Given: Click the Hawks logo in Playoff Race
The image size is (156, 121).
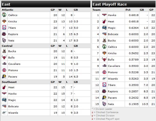Looking at the screenshot, I should point(104,15).
